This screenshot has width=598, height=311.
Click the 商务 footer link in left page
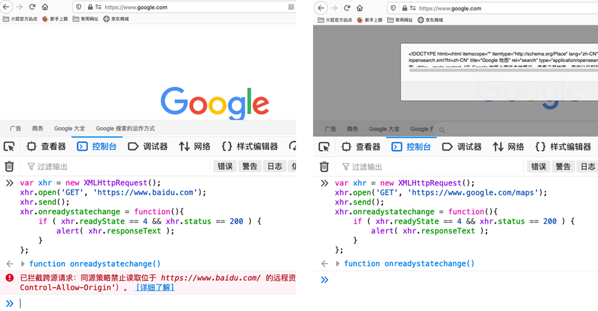37,128
